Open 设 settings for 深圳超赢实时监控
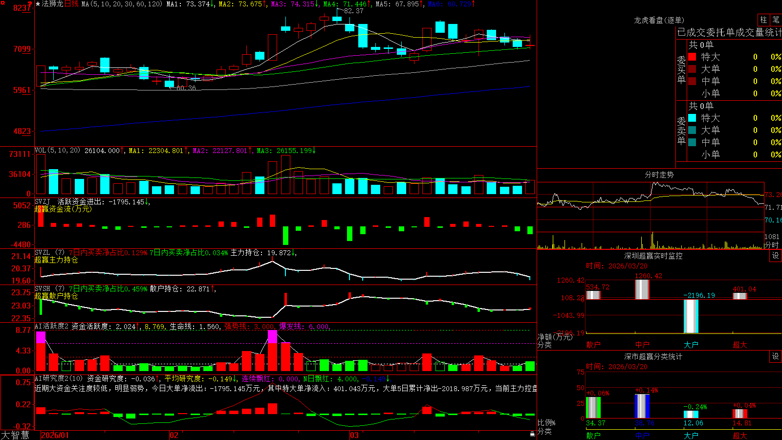 point(776,256)
